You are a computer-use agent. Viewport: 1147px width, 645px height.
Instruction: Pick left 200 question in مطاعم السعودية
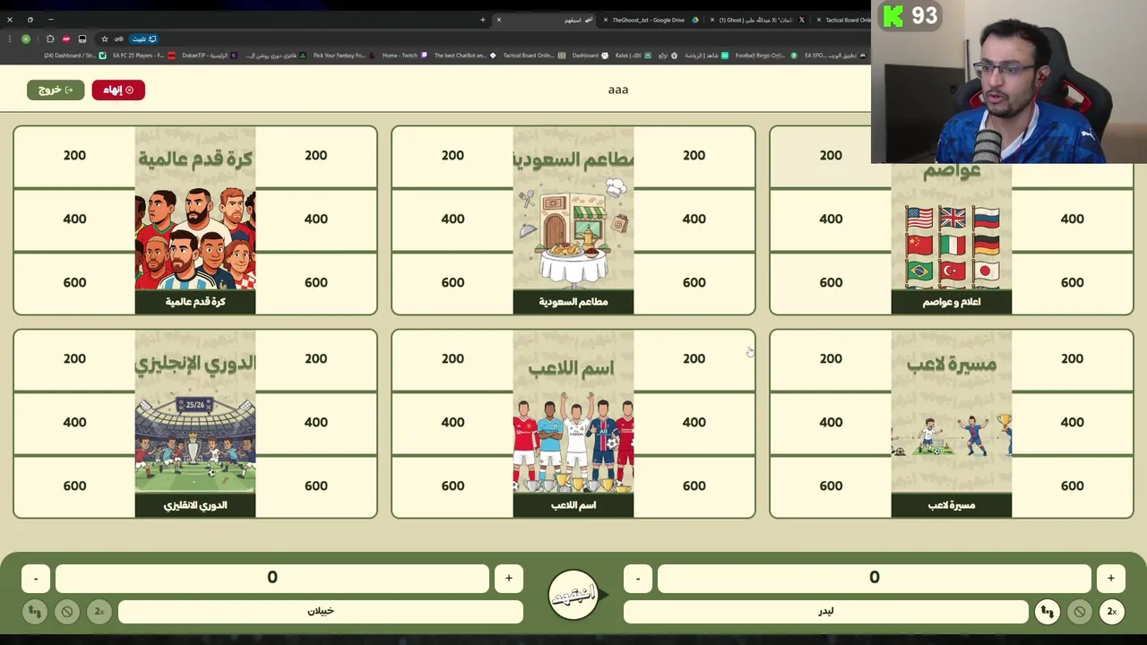click(x=453, y=156)
